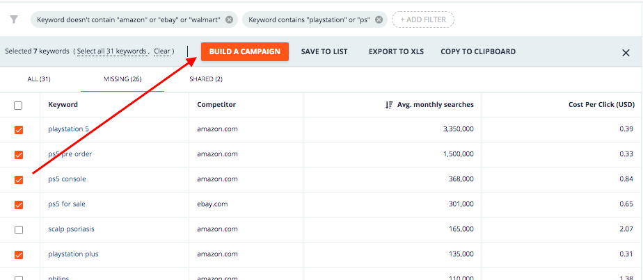Open the SHARED (2) tab
This screenshot has height=280, width=643.
pyautogui.click(x=206, y=79)
